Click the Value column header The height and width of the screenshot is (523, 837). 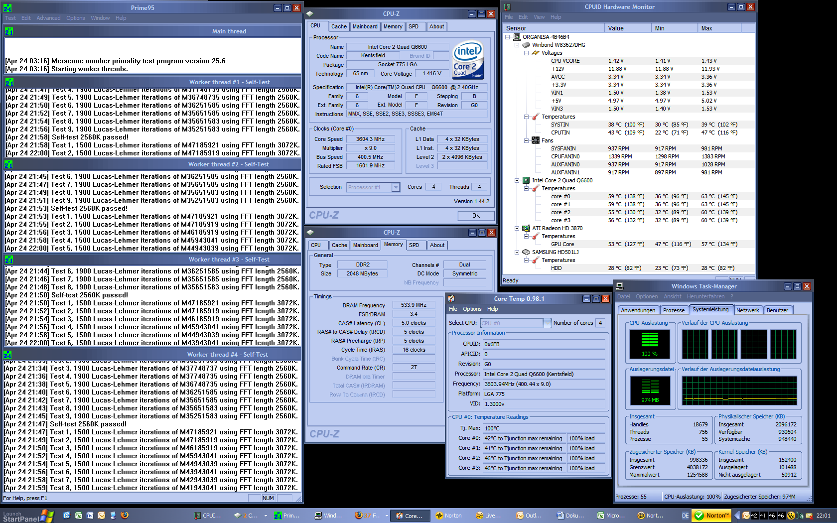click(x=628, y=28)
